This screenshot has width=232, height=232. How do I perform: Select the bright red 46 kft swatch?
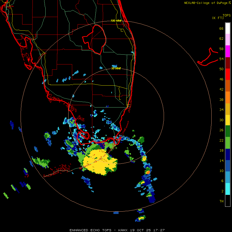coord(228,74)
